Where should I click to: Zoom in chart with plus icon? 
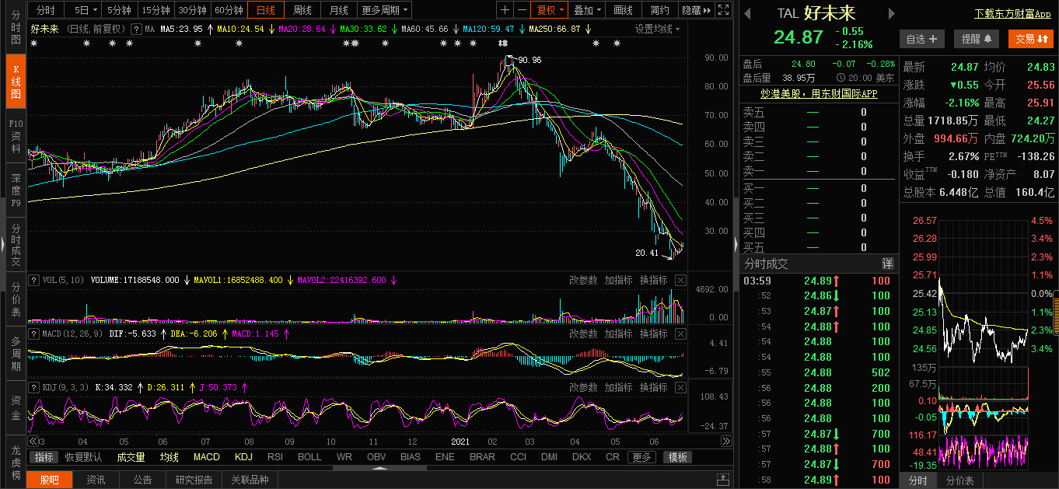(x=505, y=10)
